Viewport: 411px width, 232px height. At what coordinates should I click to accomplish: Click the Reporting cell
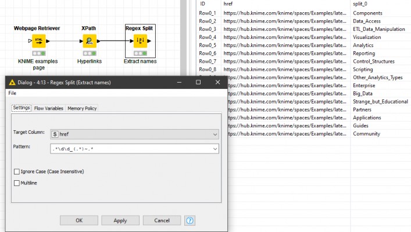[364, 53]
